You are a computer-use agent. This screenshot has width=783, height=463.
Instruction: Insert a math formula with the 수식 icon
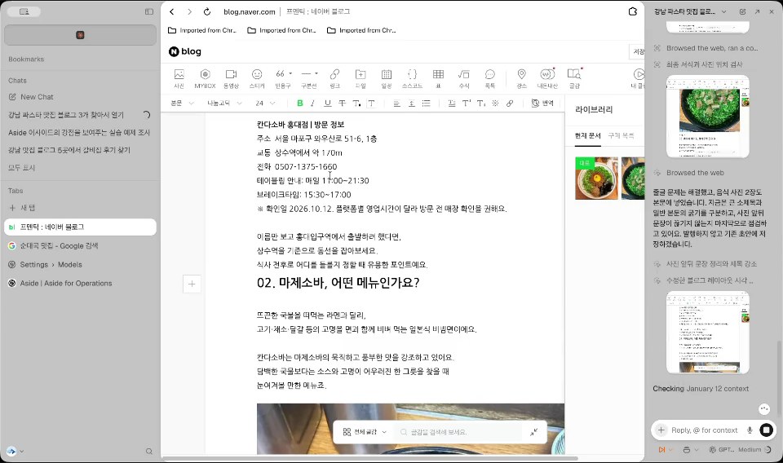(464, 78)
